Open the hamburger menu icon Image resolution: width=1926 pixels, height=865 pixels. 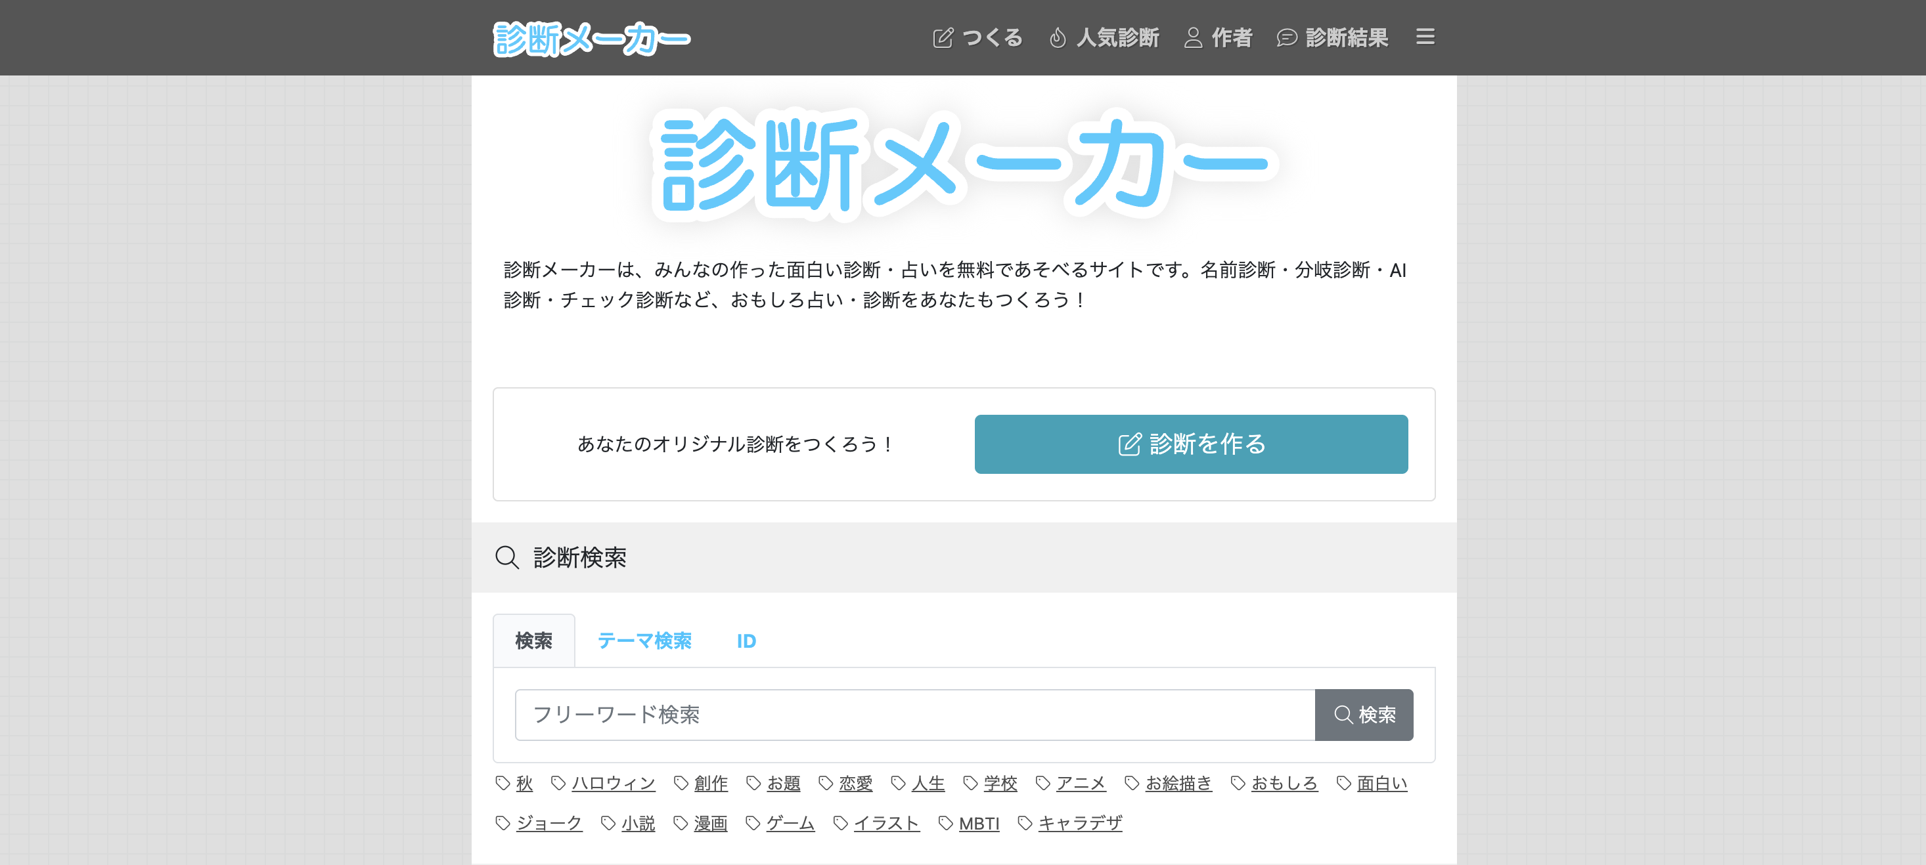tap(1425, 37)
